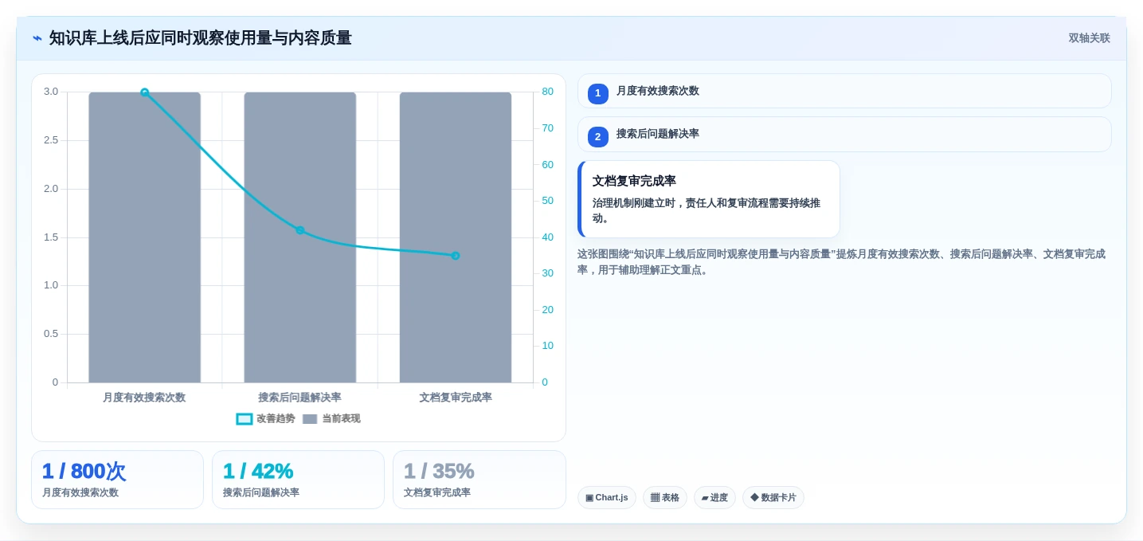
Task: Click the right axis value 40
Action: click(x=547, y=237)
